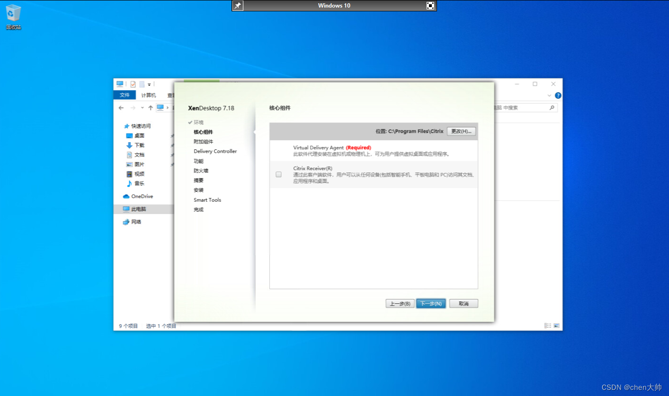
Task: Click 取消 to cancel the installer
Action: point(464,303)
